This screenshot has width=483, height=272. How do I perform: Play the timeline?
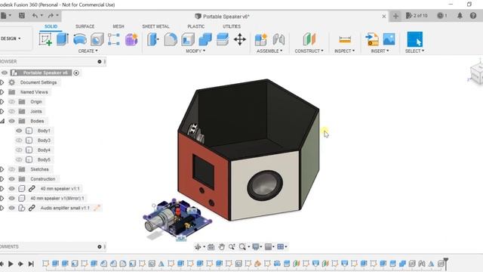[11, 264]
